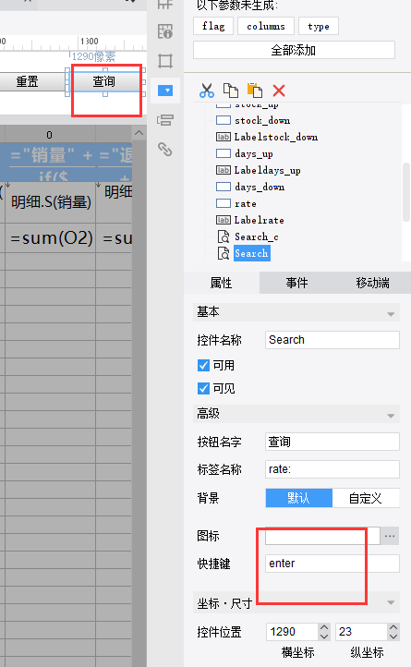The width and height of the screenshot is (411, 667).
Task: Click the columns parameter button
Action: tap(266, 27)
